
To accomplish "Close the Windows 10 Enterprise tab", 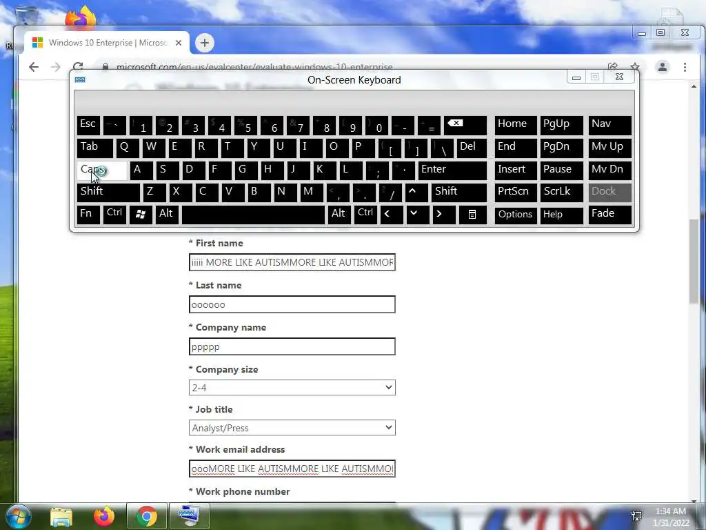I will tap(179, 43).
